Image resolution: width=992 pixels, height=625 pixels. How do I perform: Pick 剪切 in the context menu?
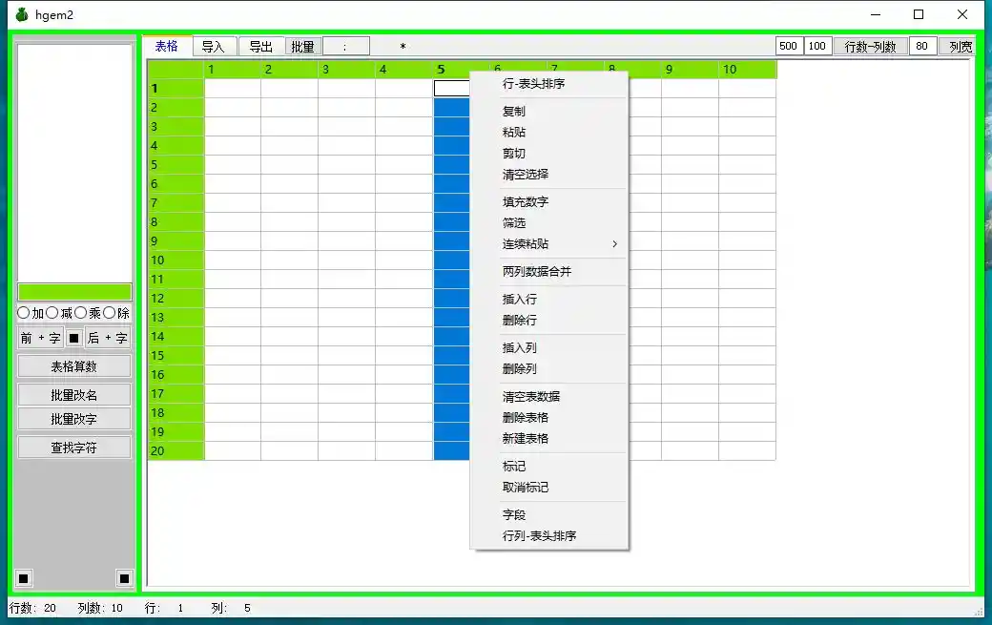(x=549, y=153)
